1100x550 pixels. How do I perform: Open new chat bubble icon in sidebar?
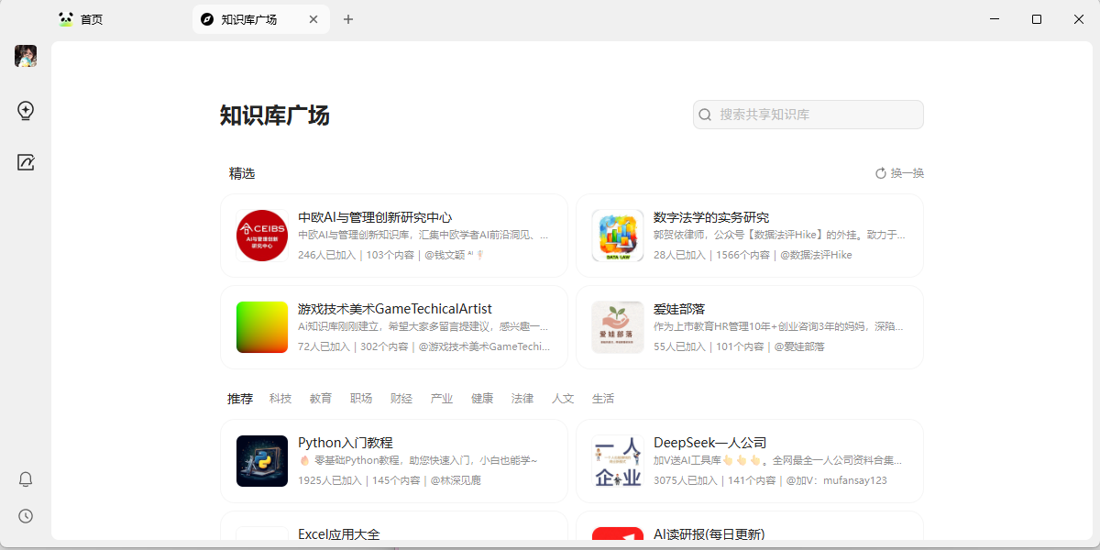point(26,111)
